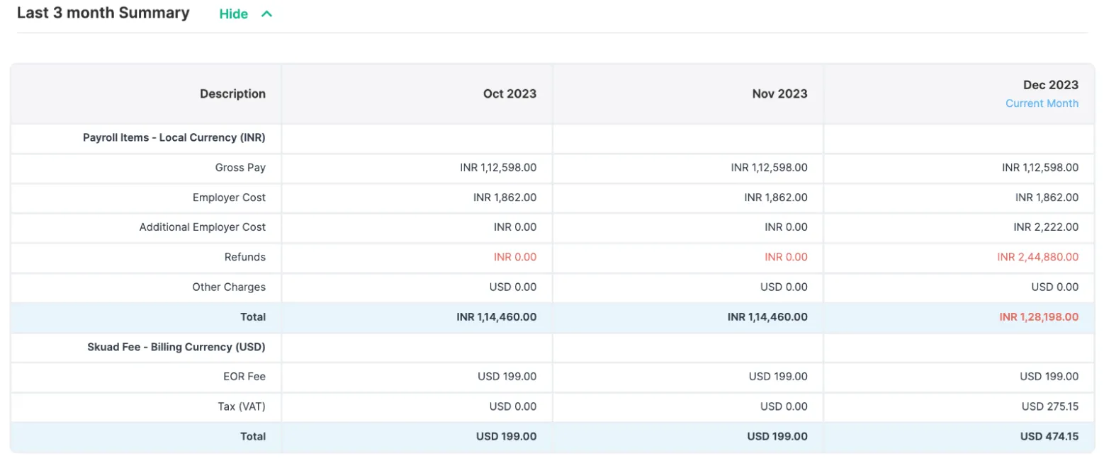The image size is (1104, 463).
Task: Click the Skuad Fee Total row label
Action: coord(253,437)
